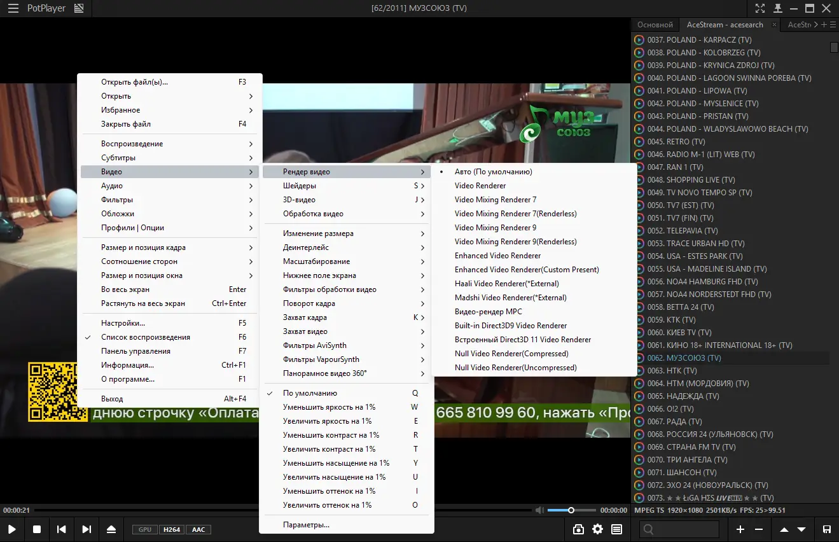Remove an item with the playlist minus icon

759,529
